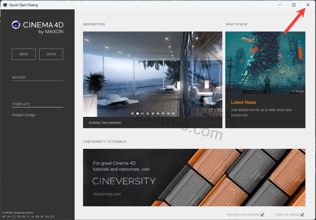This screenshot has width=316, height=220.
Task: Click the Antonio Saccomanno caption
Action: tap(105, 123)
